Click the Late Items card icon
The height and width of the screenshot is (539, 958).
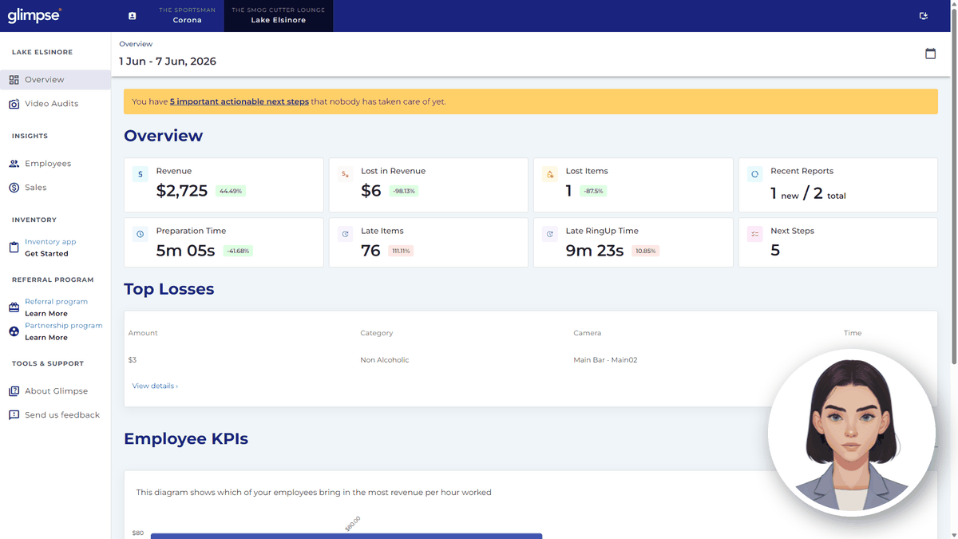coord(345,234)
